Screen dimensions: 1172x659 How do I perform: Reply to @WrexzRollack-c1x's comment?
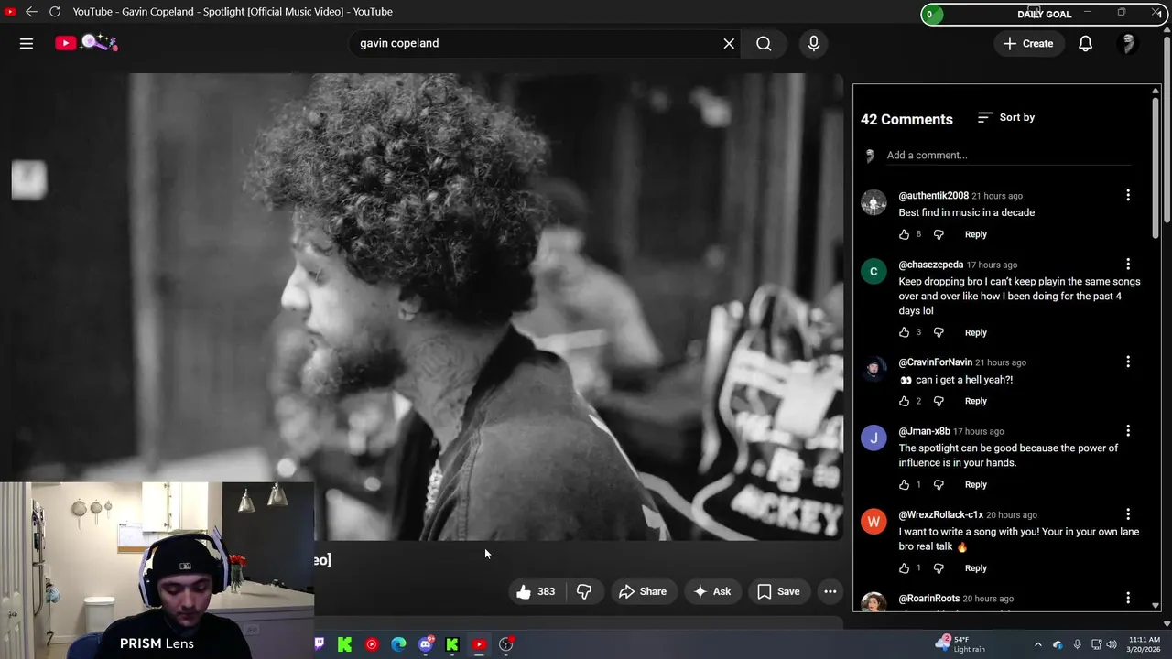click(x=976, y=567)
